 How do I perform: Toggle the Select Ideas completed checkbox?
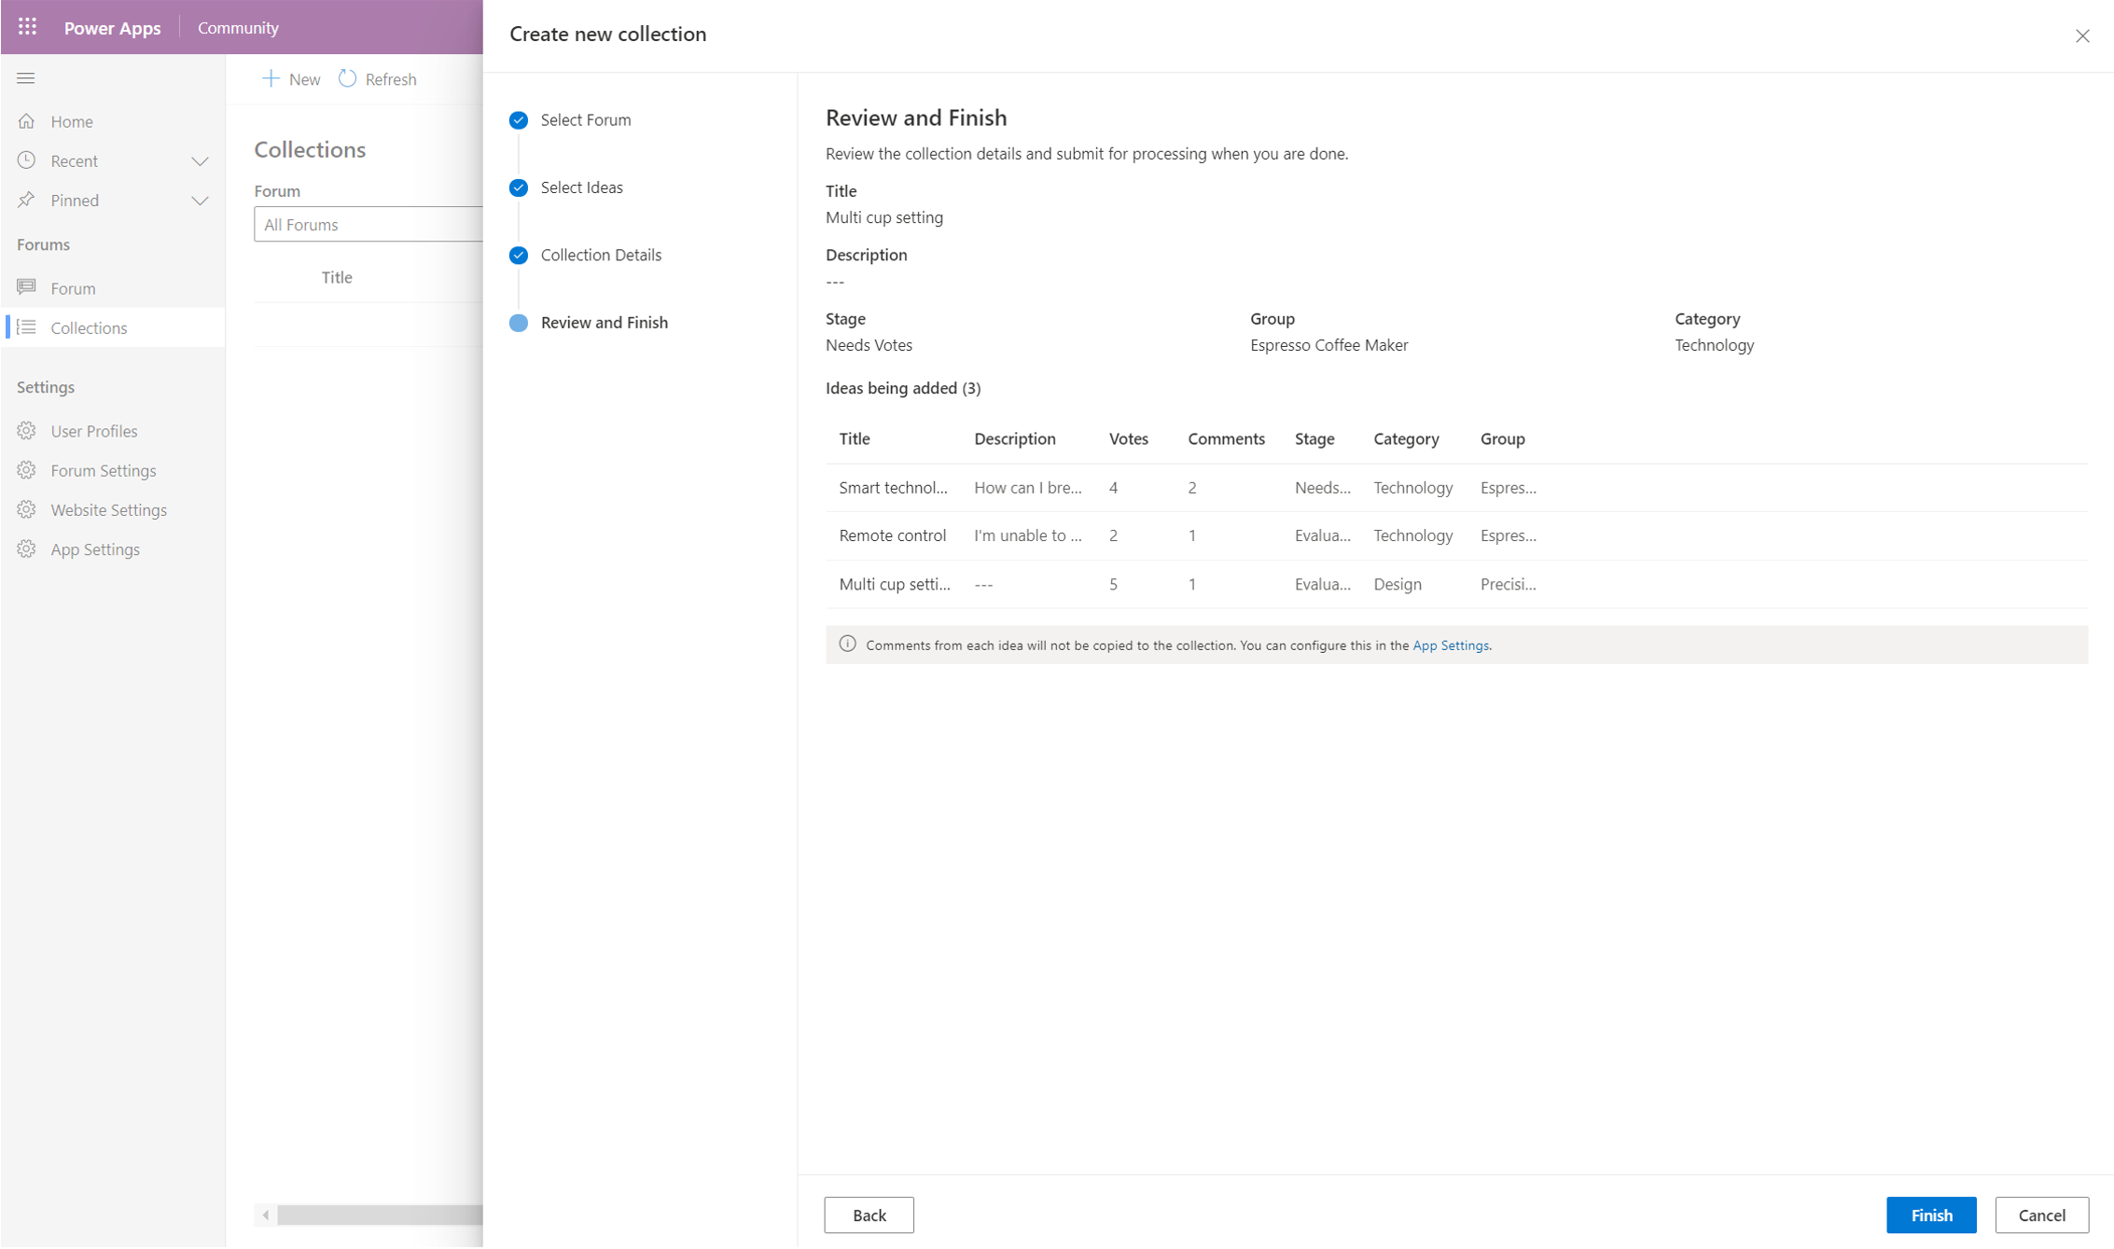coord(519,187)
